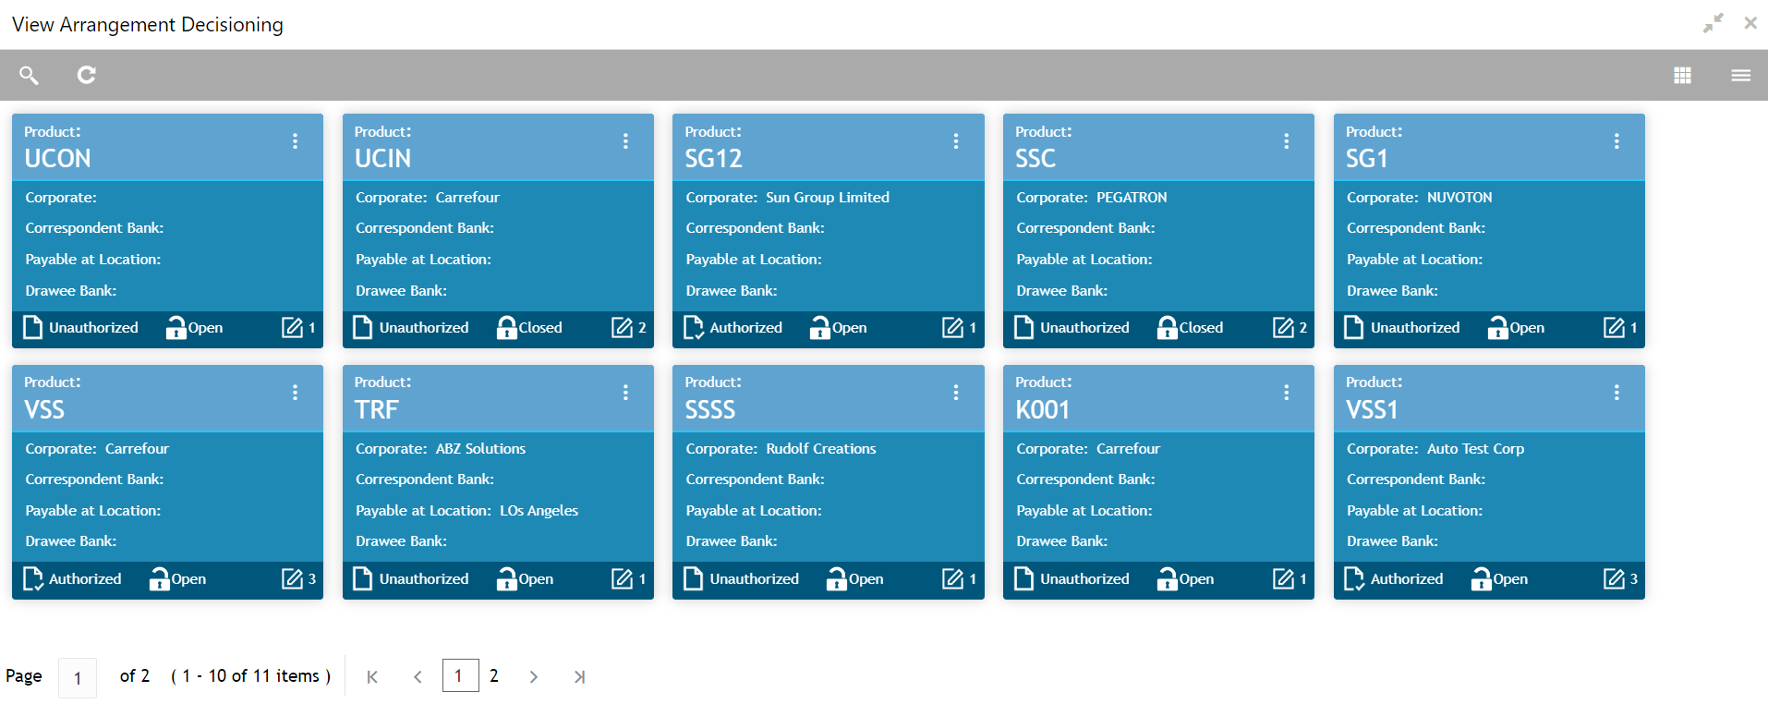Click the edit count icon on UCON card
This screenshot has height=704, width=1768.
coord(292,327)
